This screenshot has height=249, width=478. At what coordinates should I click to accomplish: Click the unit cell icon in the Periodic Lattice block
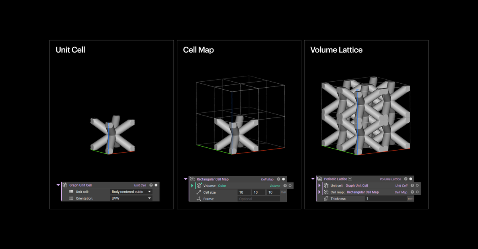(327, 185)
